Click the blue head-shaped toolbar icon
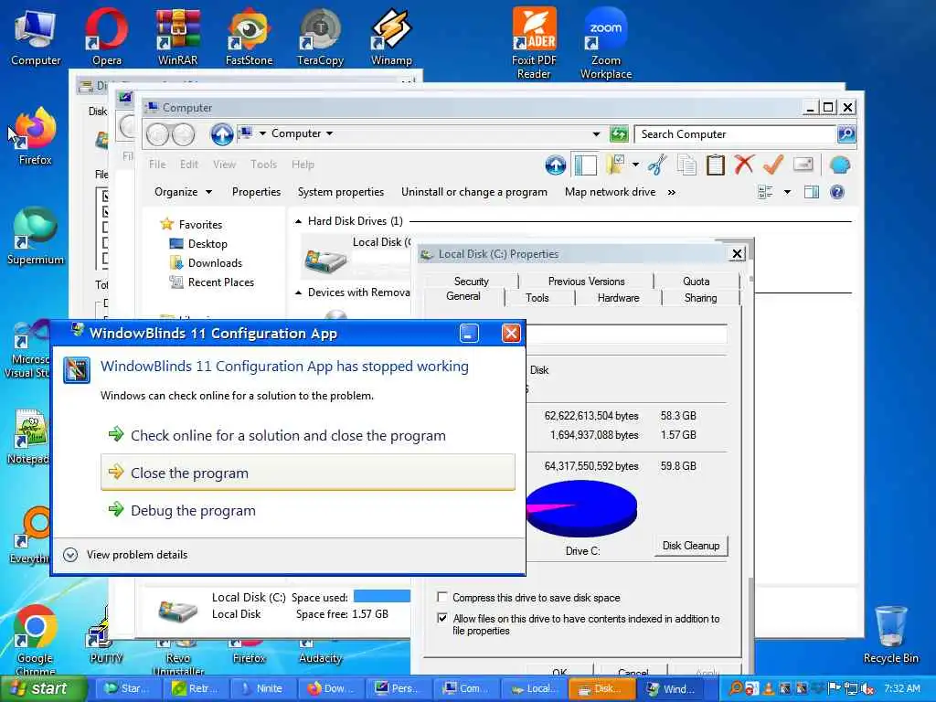936x702 pixels. point(839,165)
